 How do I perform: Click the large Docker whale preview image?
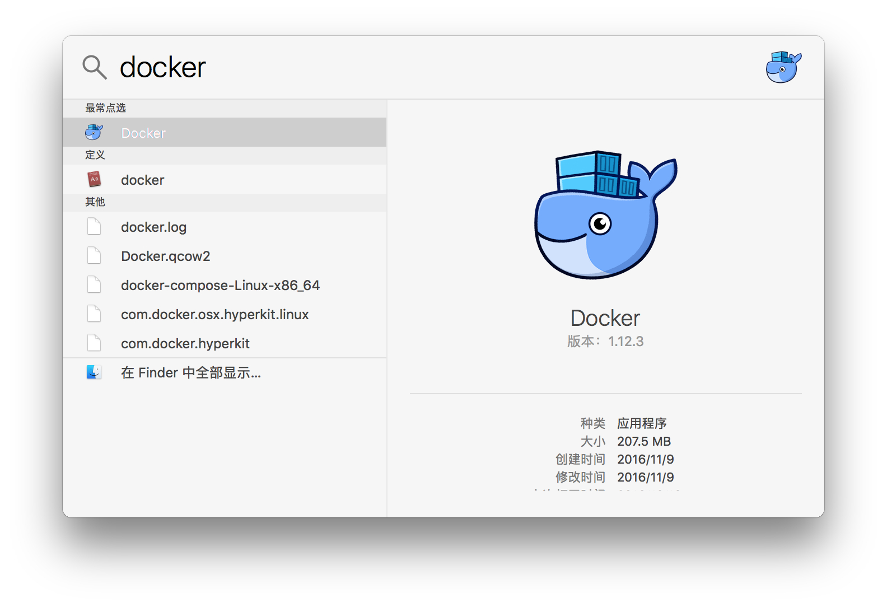606,215
